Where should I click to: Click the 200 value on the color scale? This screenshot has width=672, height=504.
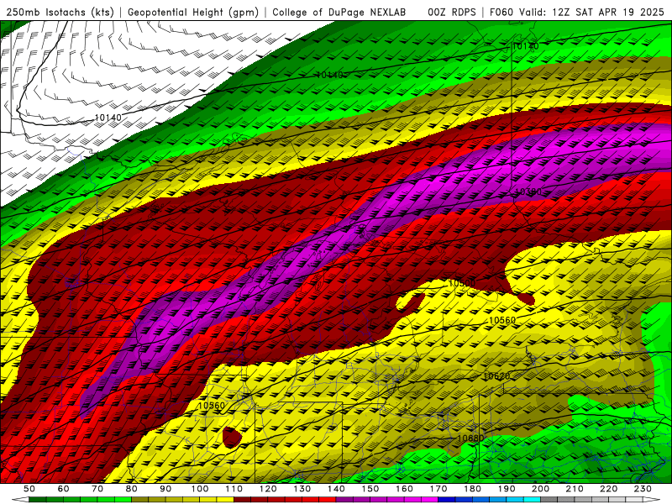(541, 489)
